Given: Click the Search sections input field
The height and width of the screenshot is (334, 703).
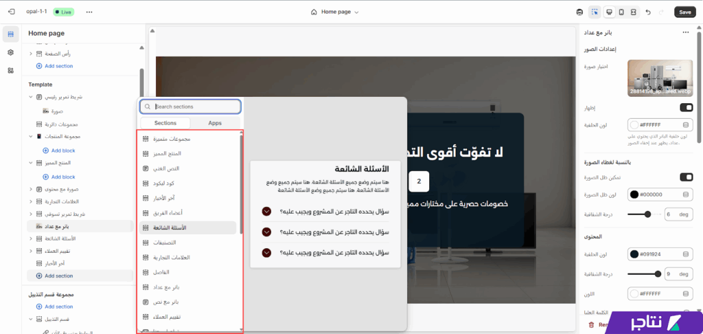Looking at the screenshot, I should (190, 107).
